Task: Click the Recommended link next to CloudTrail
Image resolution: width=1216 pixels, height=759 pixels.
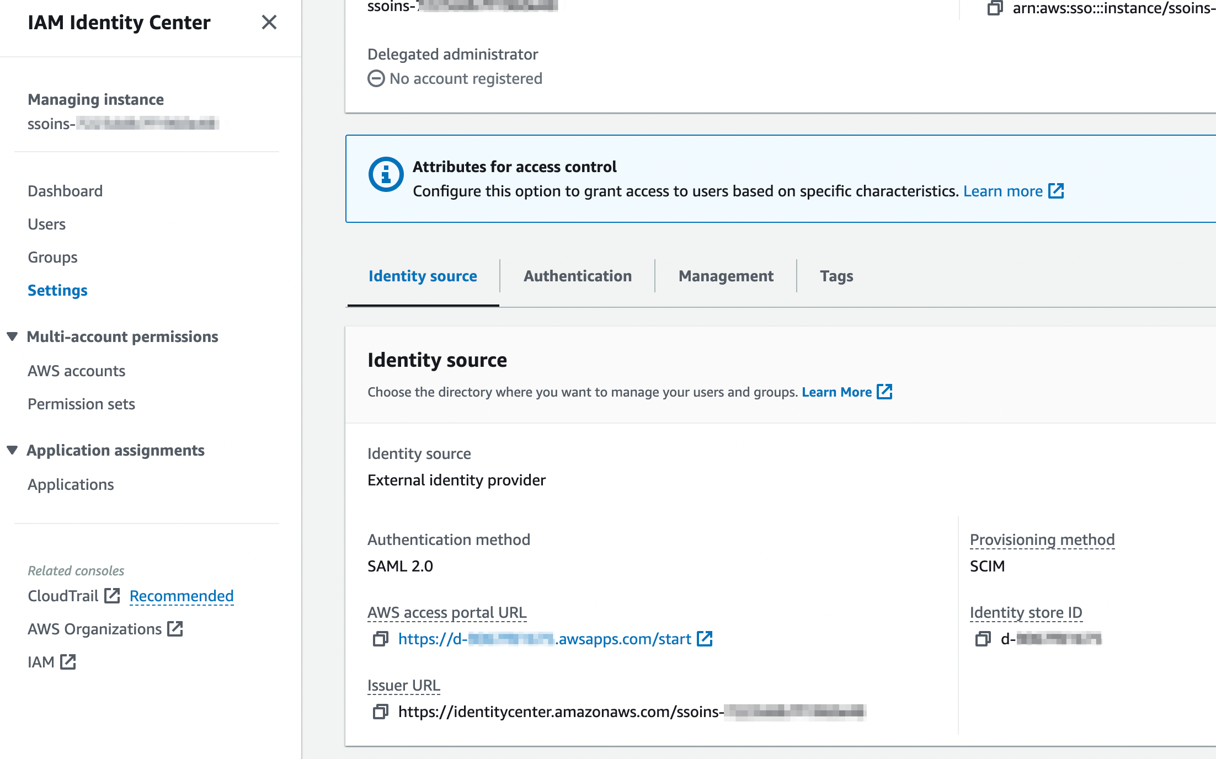Action: point(182,596)
